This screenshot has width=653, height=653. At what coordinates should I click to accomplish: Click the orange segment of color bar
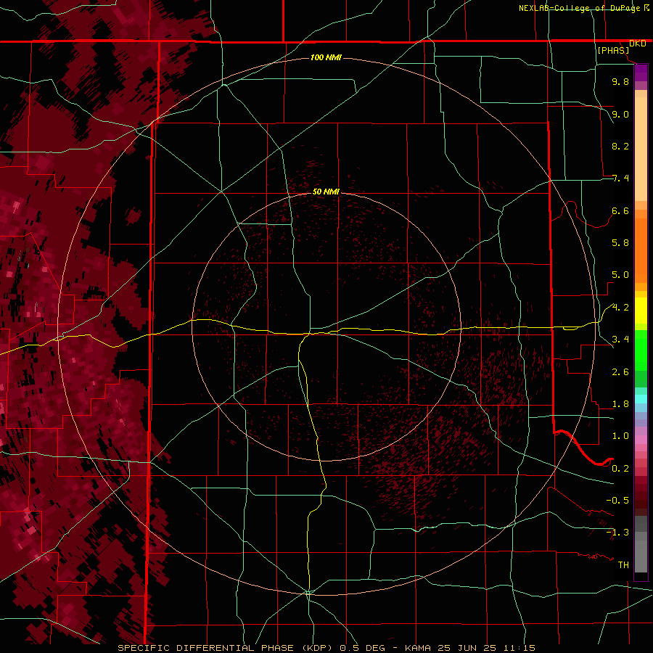click(641, 251)
